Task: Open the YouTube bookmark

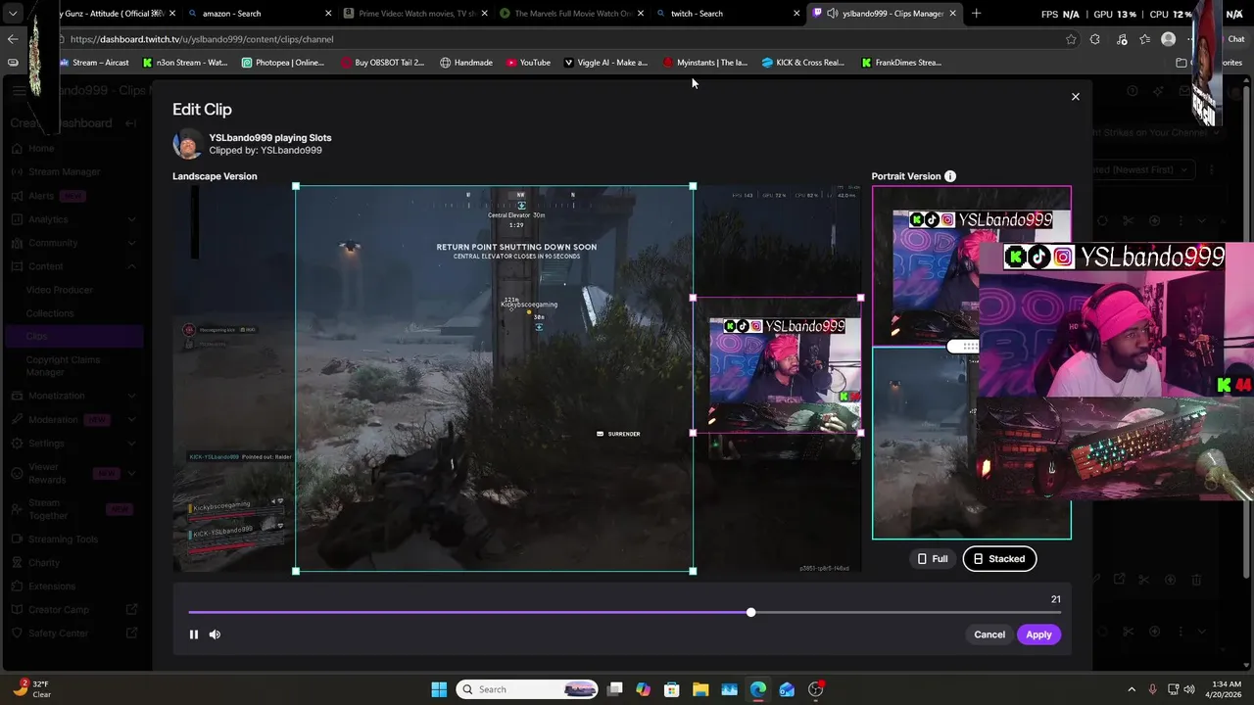Action: [x=529, y=63]
